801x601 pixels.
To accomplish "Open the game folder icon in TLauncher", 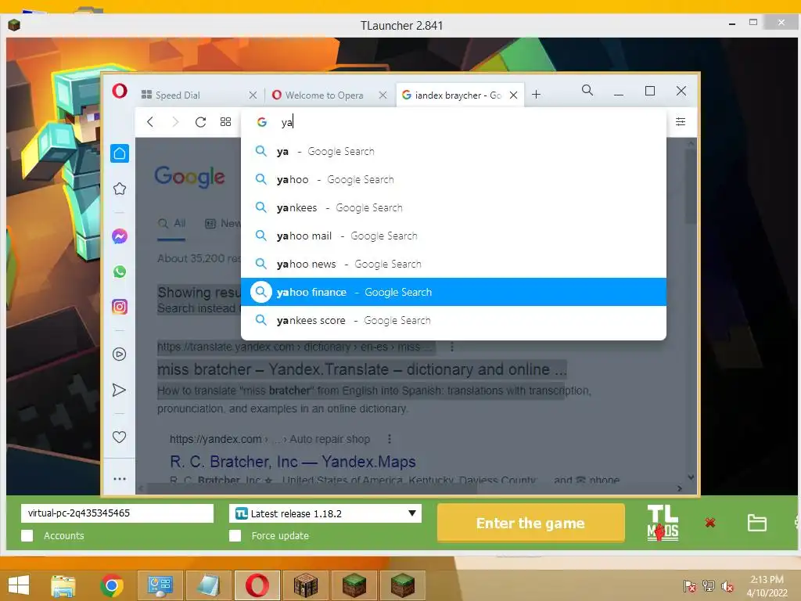I will pos(756,523).
